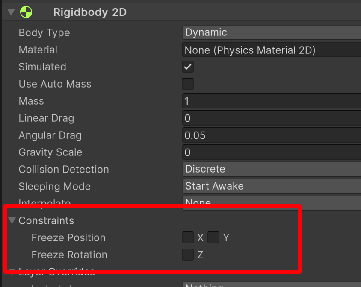Image resolution: width=361 pixels, height=287 pixels.
Task: Open the Collision Detection dropdown
Action: 272,169
